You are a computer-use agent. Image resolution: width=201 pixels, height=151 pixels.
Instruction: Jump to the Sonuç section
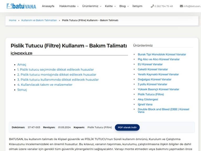tap(22, 90)
